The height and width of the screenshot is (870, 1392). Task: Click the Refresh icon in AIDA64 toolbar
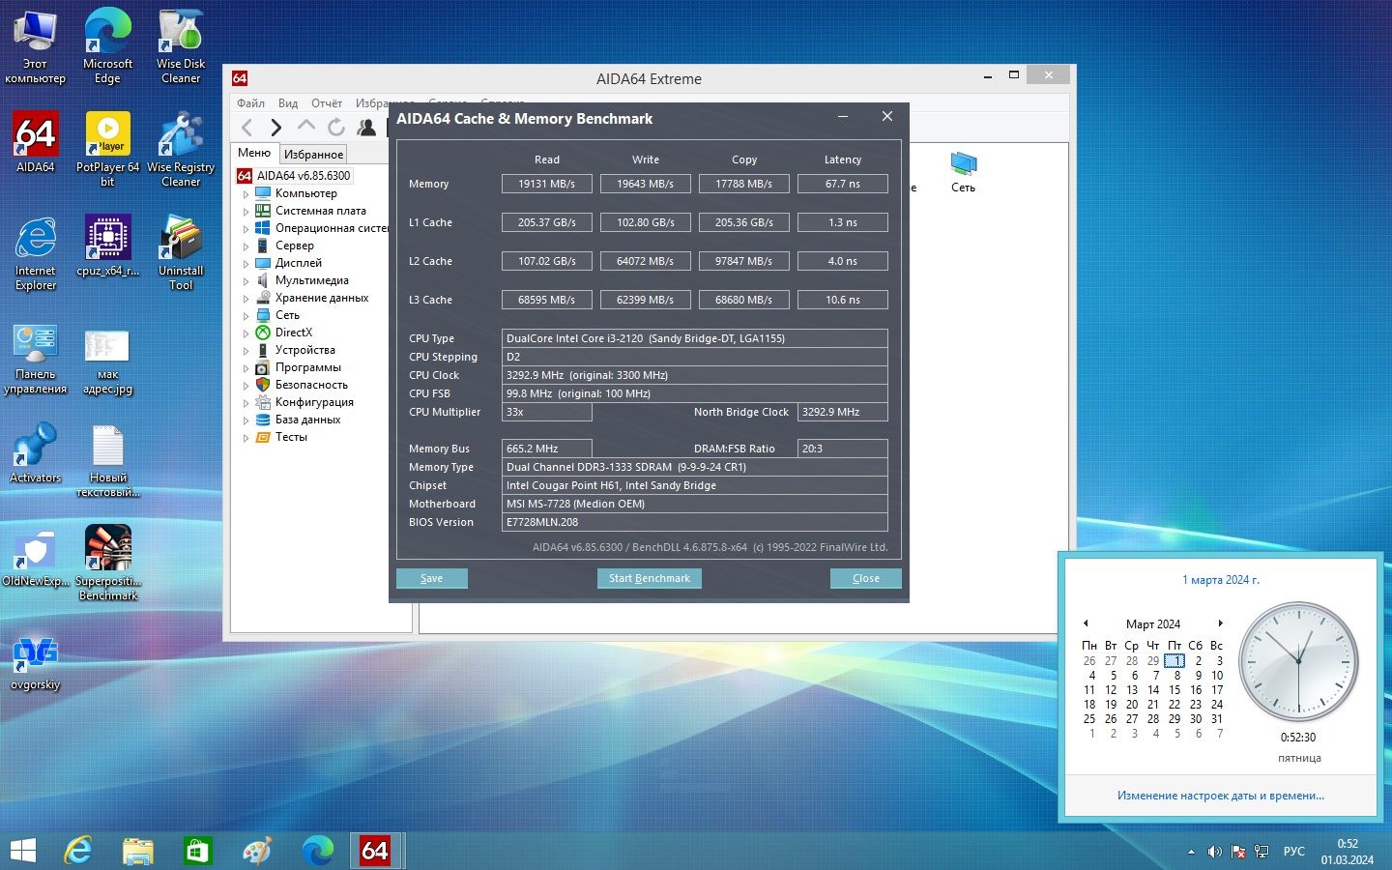(x=336, y=127)
